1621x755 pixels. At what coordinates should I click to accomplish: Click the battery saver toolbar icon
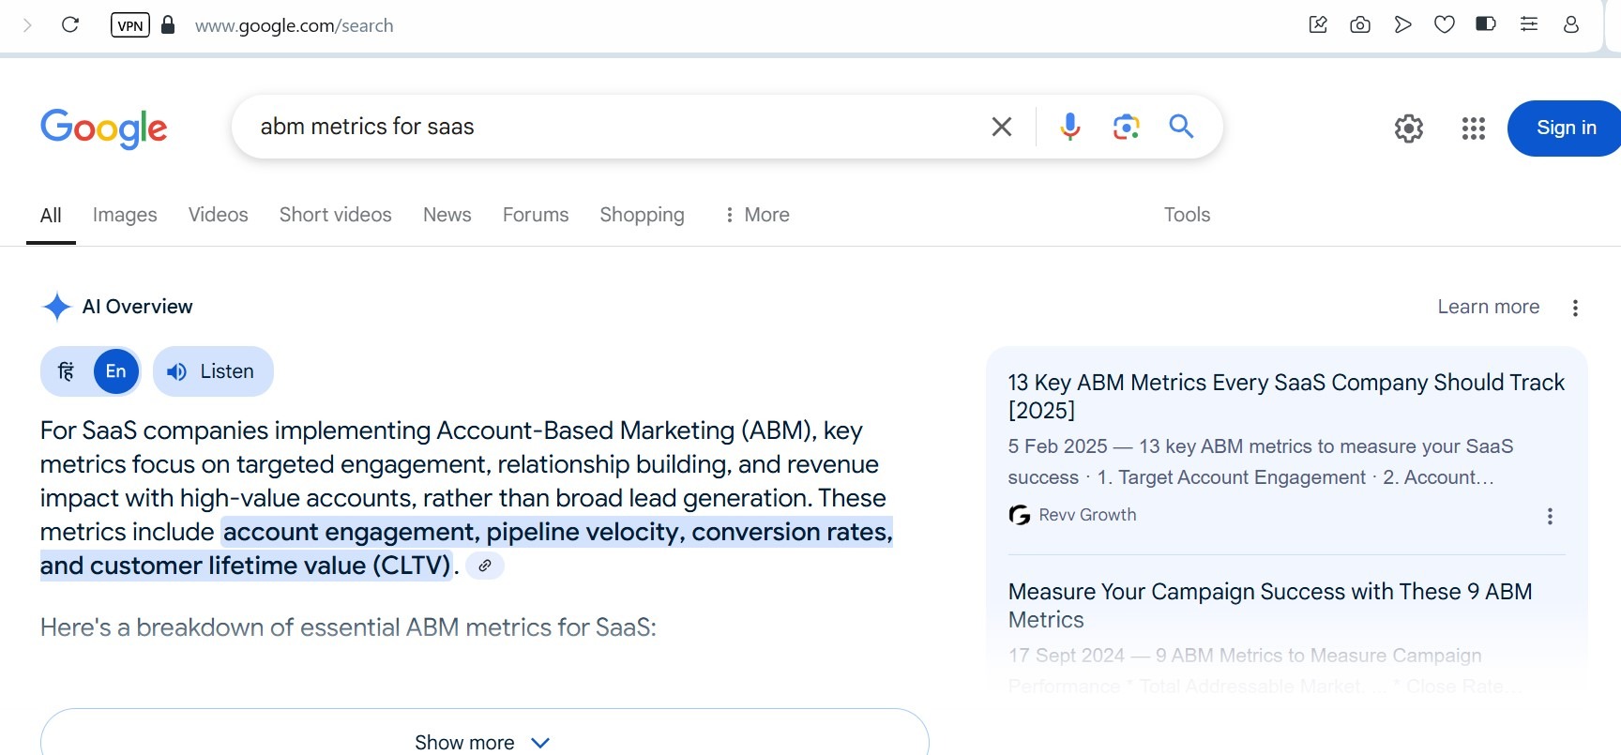[1486, 24]
